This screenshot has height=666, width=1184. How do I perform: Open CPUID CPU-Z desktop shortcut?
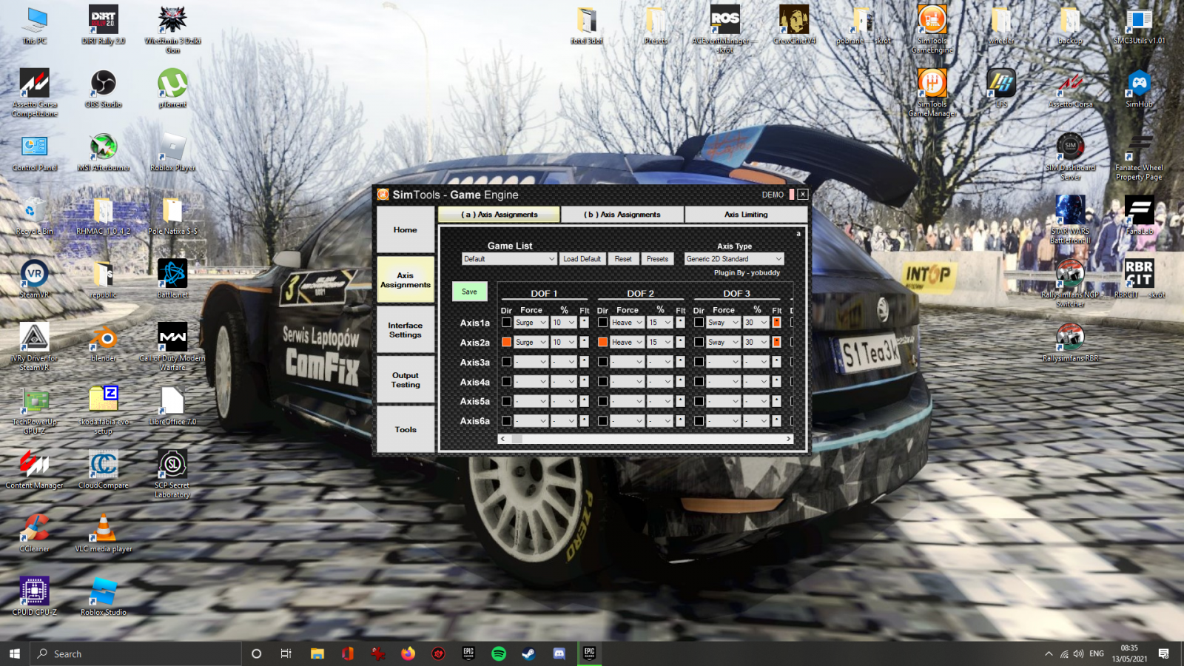click(x=34, y=596)
